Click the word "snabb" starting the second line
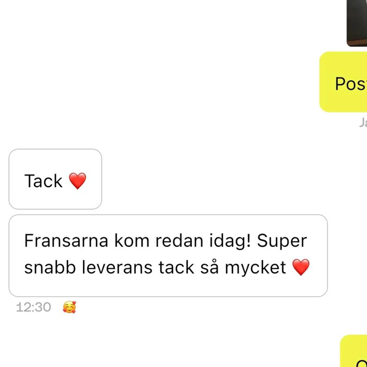The width and height of the screenshot is (367, 367). point(50,267)
